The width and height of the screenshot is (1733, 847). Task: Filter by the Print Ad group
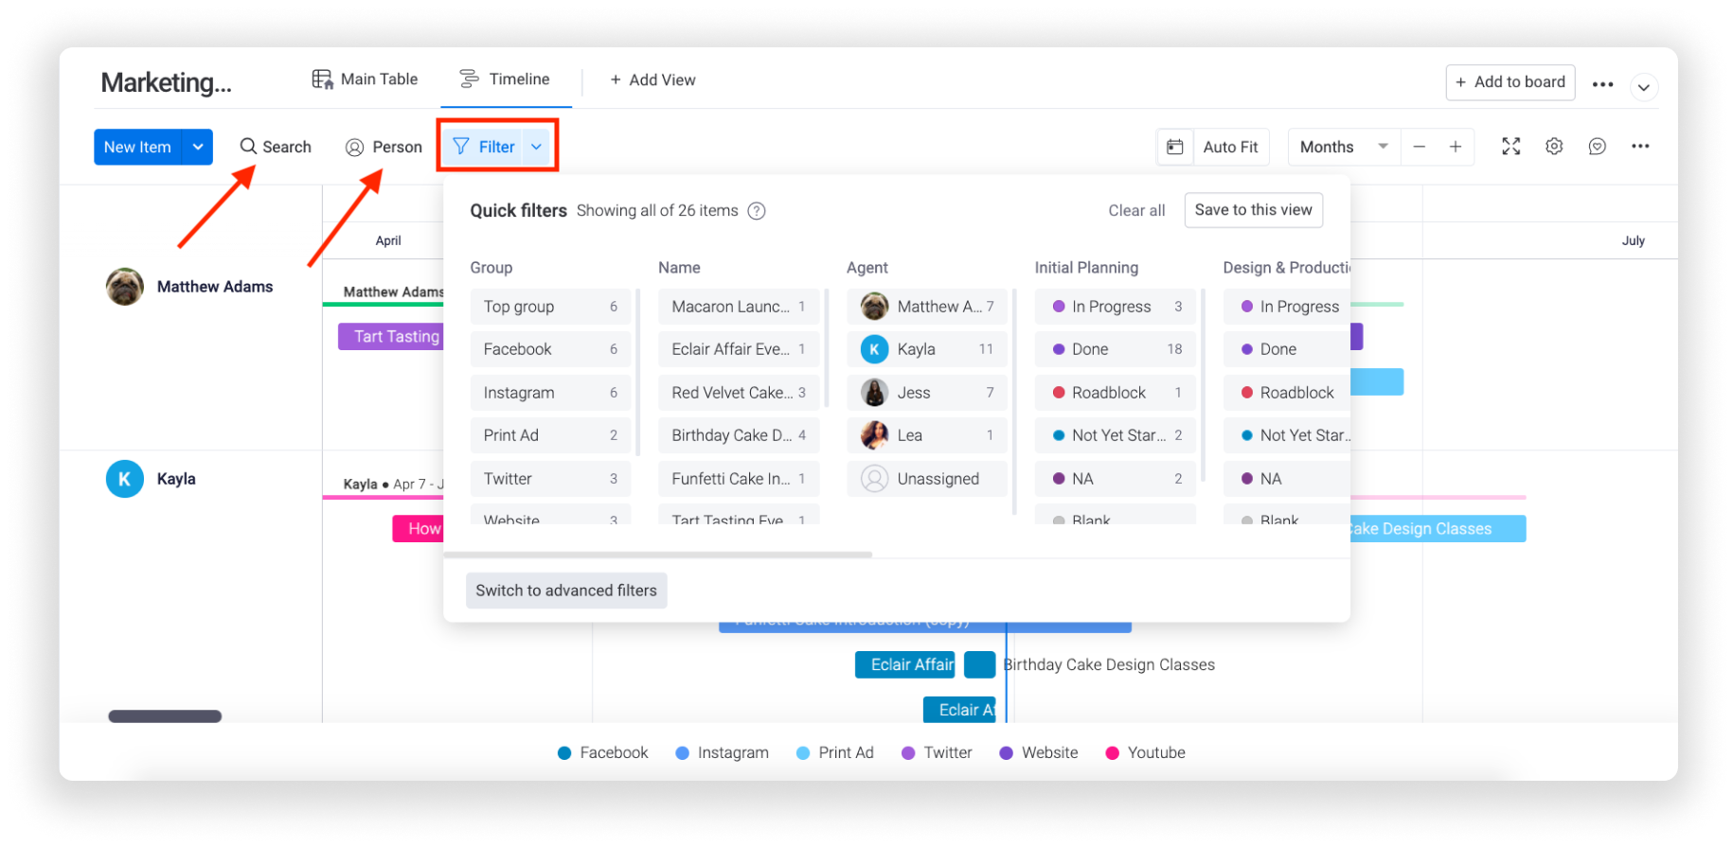point(550,435)
